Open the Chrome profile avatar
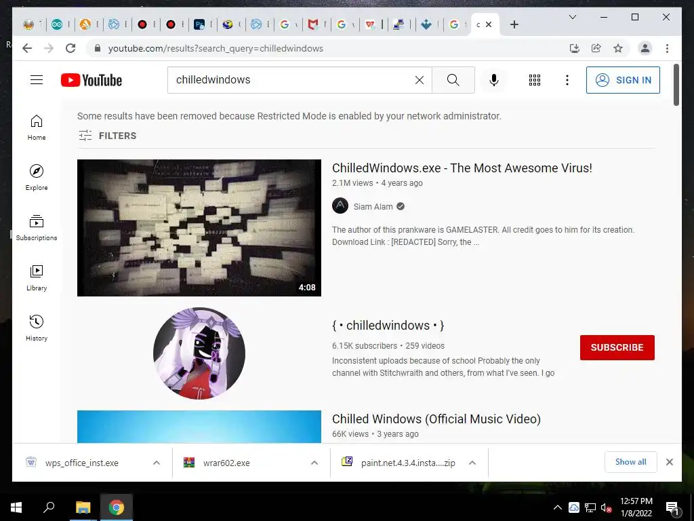694x521 pixels. coord(645,48)
